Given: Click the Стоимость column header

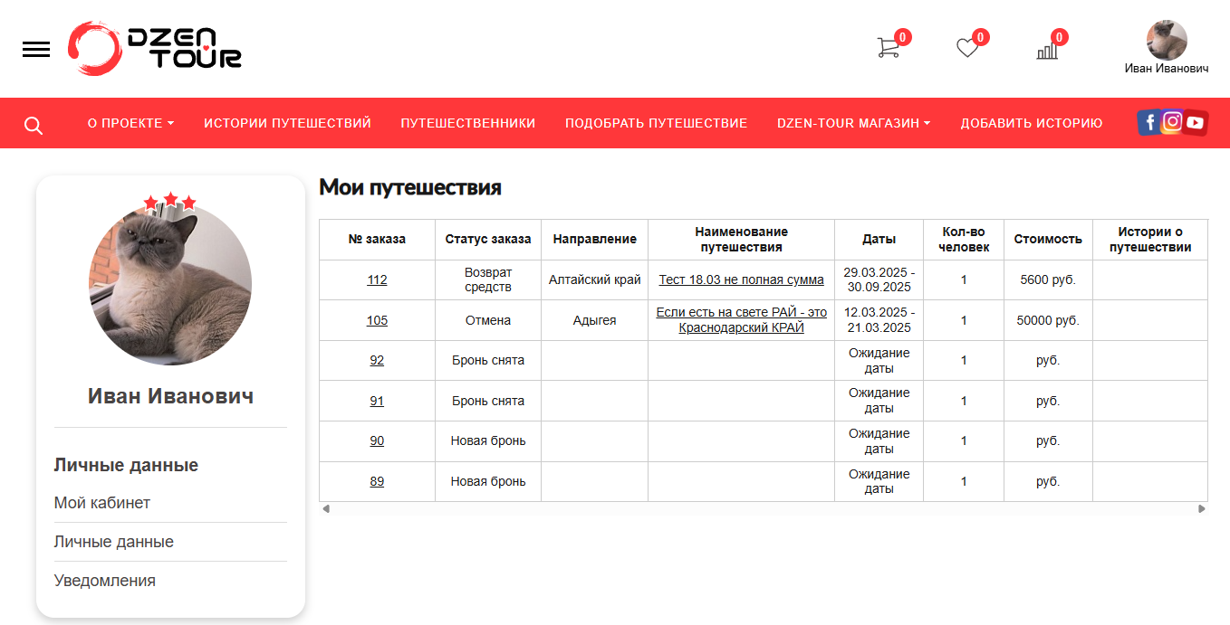Looking at the screenshot, I should coord(1048,240).
